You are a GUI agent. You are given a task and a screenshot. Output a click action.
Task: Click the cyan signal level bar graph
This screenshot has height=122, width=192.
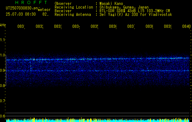[98, 120]
